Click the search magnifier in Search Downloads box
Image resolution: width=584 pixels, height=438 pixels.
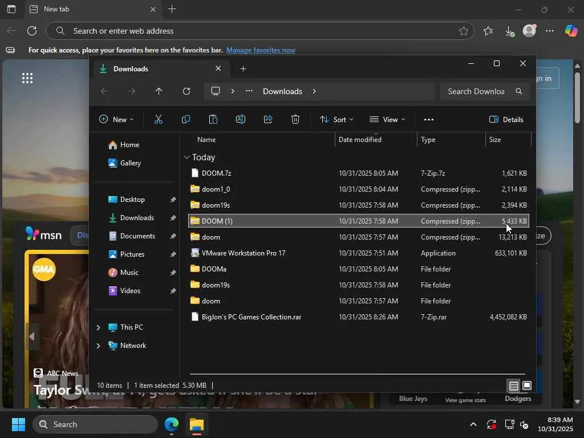point(518,91)
